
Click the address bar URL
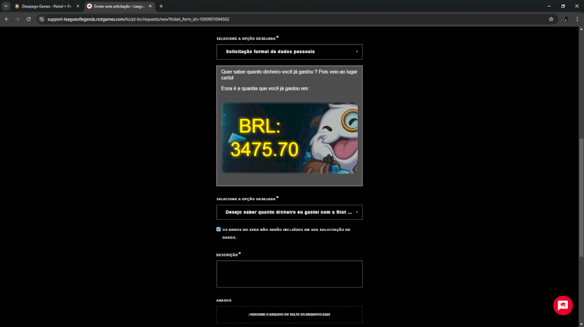coord(138,20)
